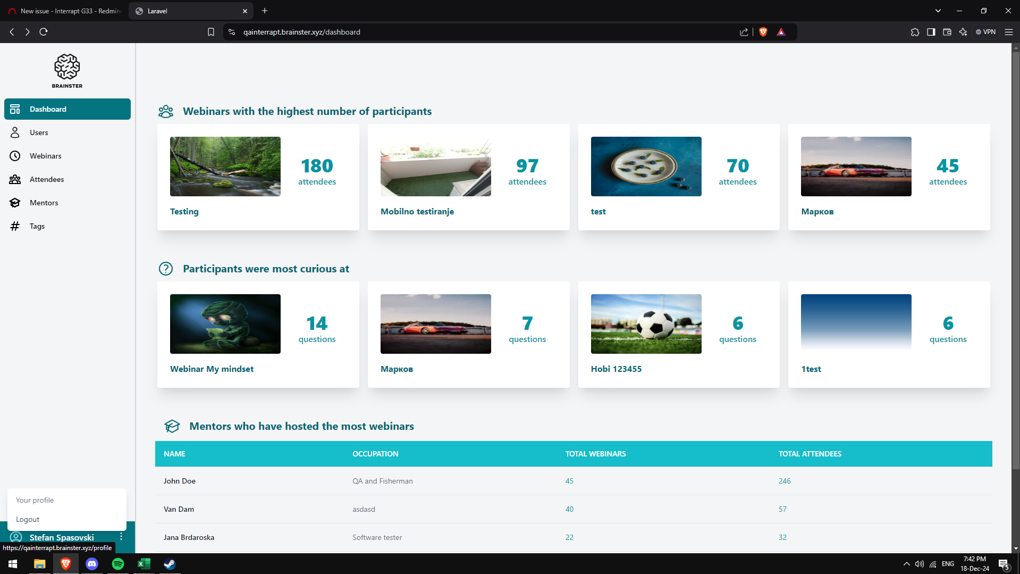Open the Testing webinar forest thumbnail
Screen dimensions: 1020x574
pos(225,167)
